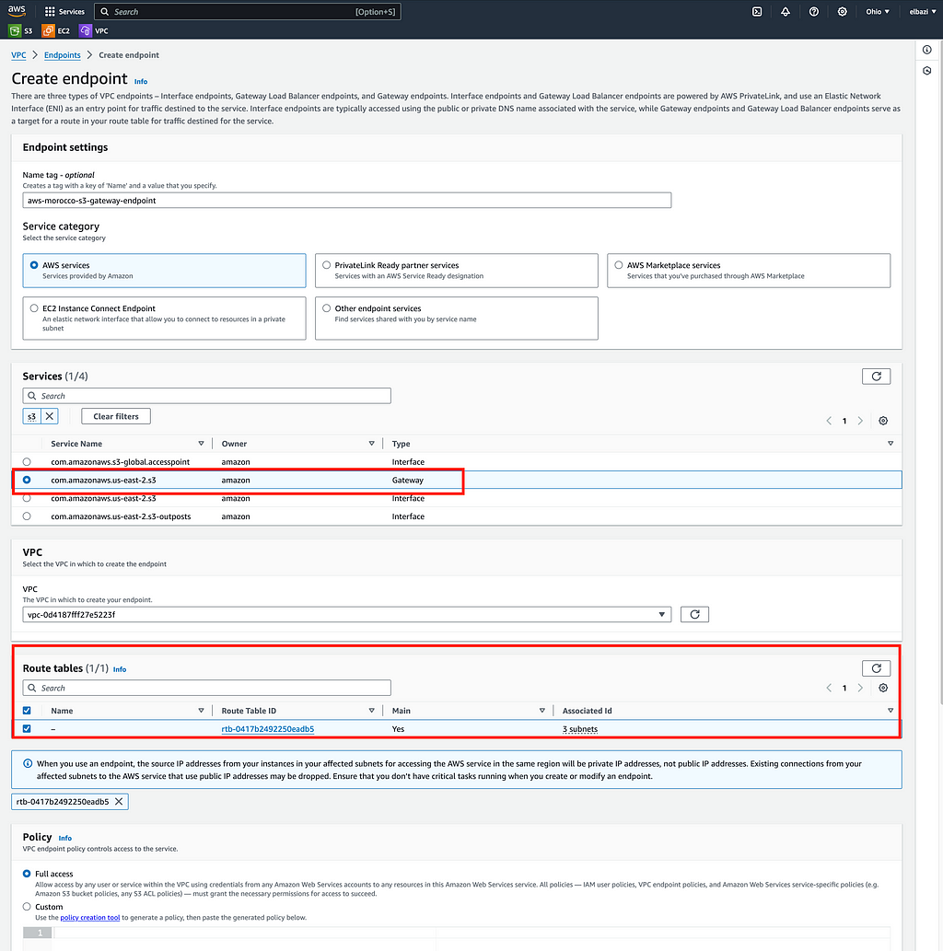Go to Endpoints breadcrumb
Image resolution: width=943 pixels, height=951 pixels.
(x=63, y=55)
